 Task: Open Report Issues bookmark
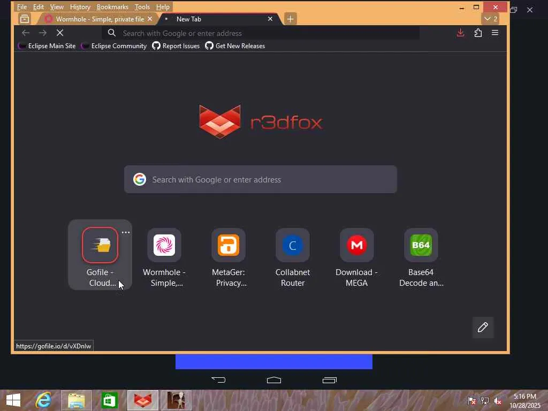pos(176,46)
